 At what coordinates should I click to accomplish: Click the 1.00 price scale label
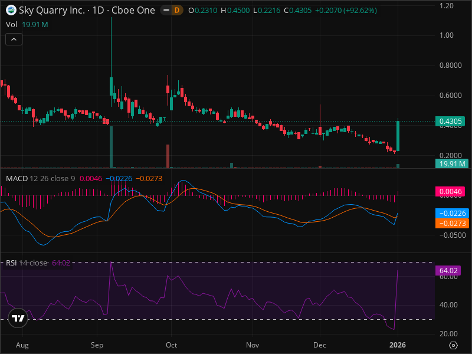pyautogui.click(x=447, y=35)
